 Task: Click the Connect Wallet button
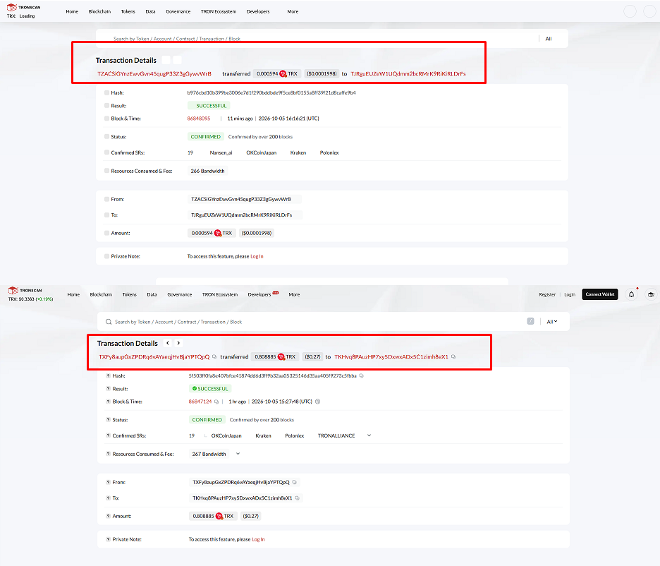(600, 294)
